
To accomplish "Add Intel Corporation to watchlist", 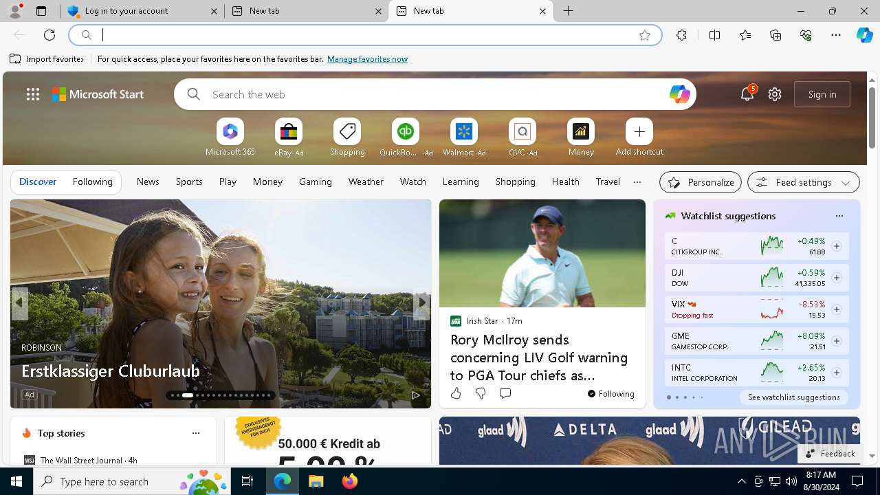I will click(836, 373).
